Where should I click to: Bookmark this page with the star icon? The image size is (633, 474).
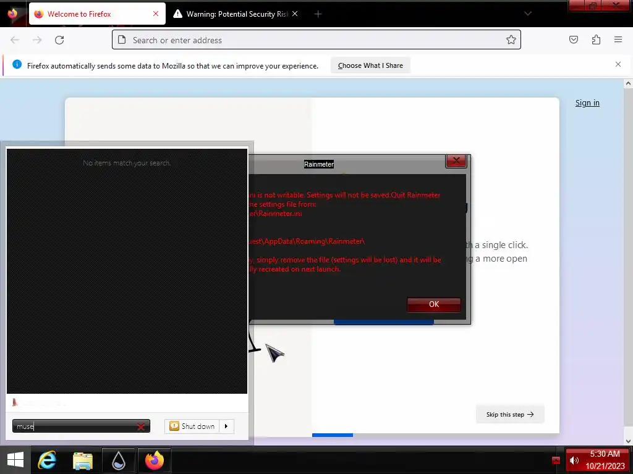511,39
